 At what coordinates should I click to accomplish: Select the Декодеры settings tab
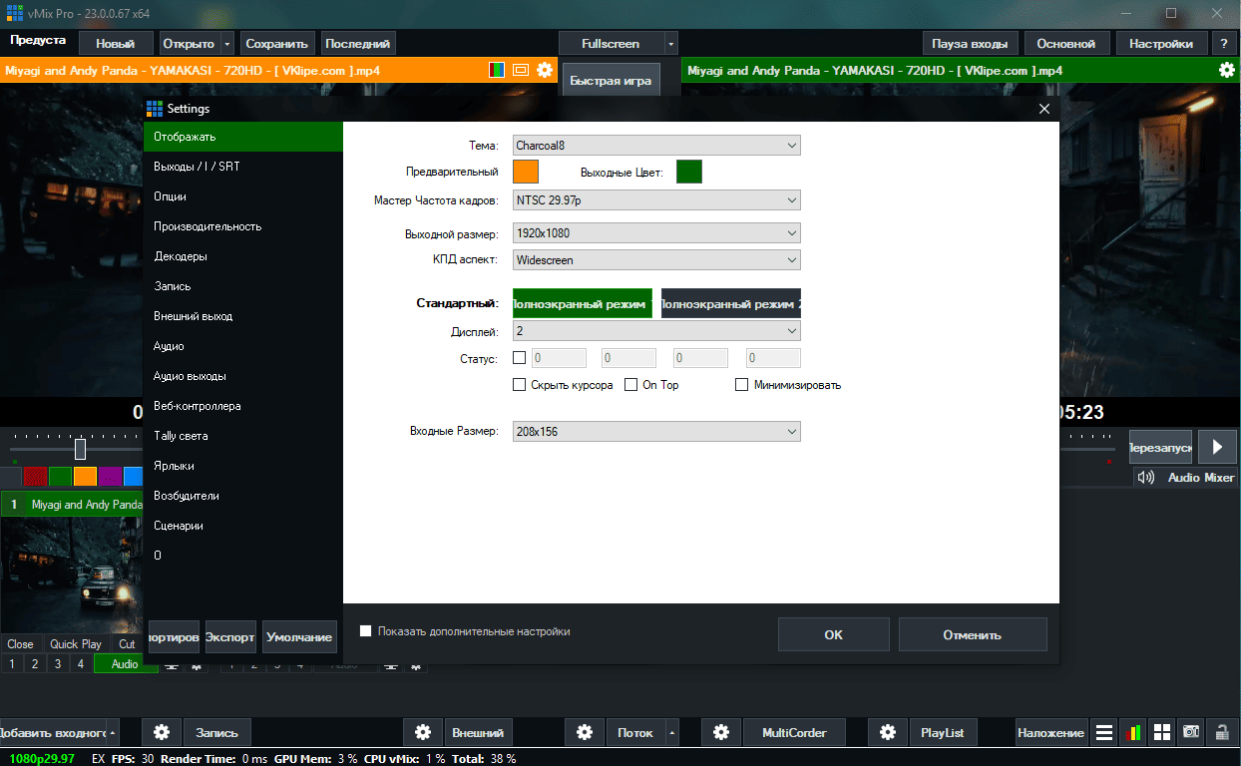(242, 256)
